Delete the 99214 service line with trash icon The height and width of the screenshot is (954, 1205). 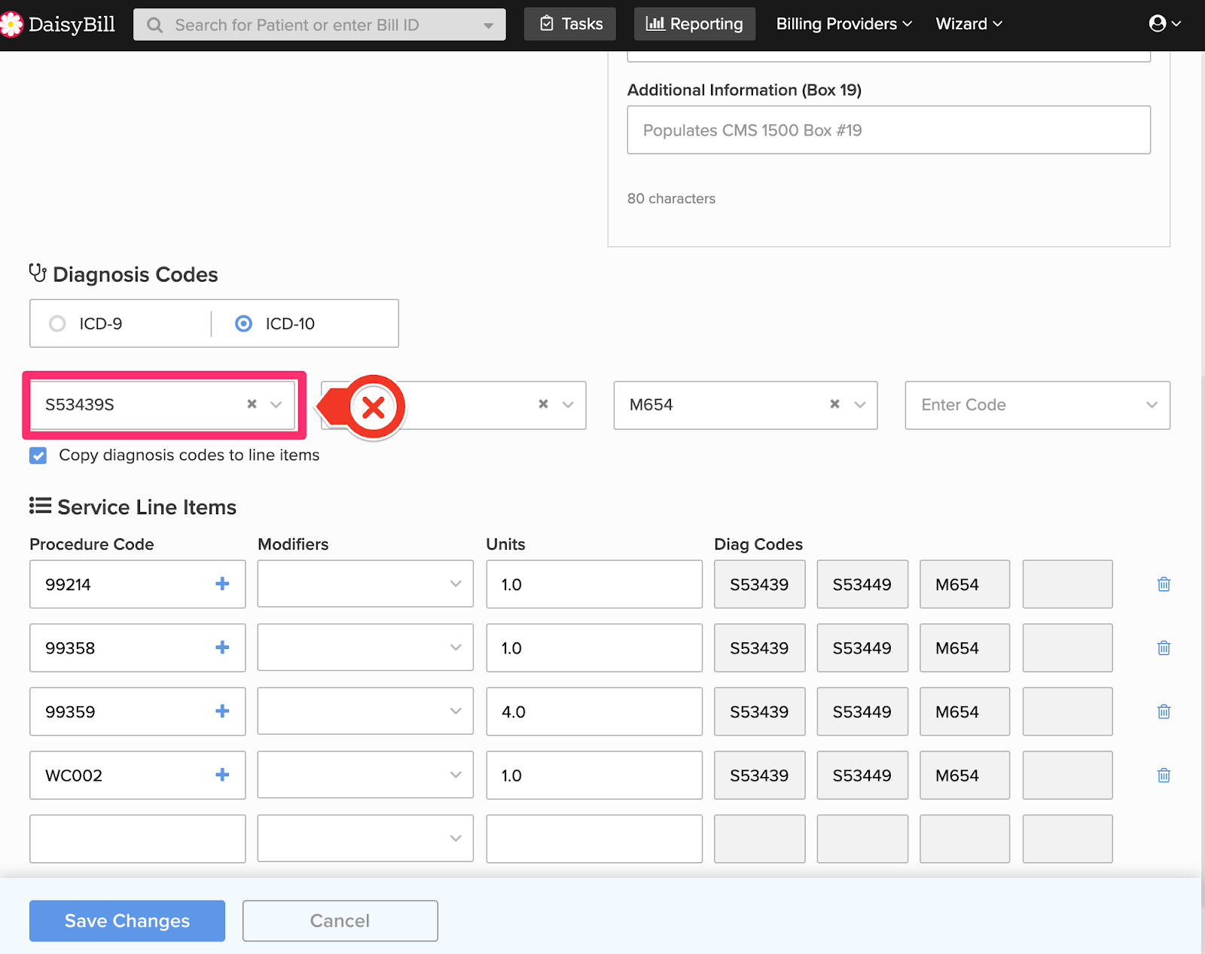(x=1164, y=584)
